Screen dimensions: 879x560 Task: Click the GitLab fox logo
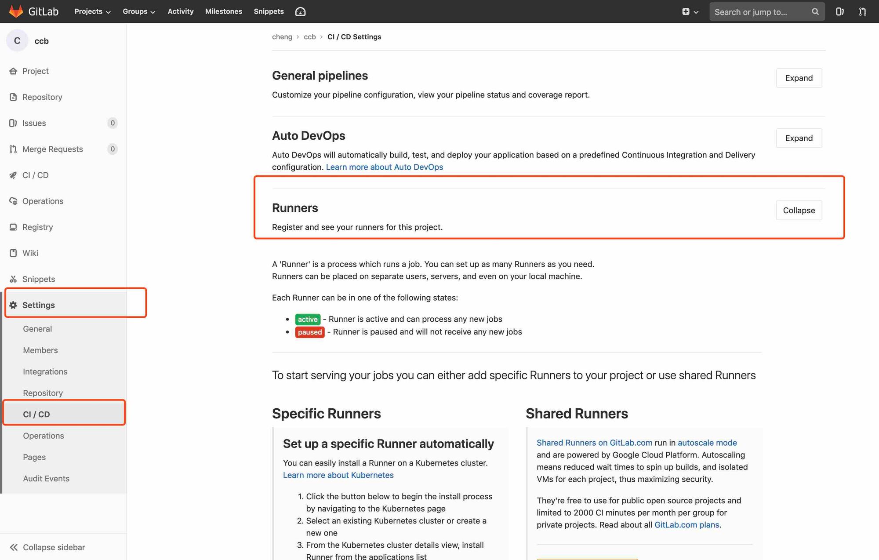pyautogui.click(x=16, y=11)
